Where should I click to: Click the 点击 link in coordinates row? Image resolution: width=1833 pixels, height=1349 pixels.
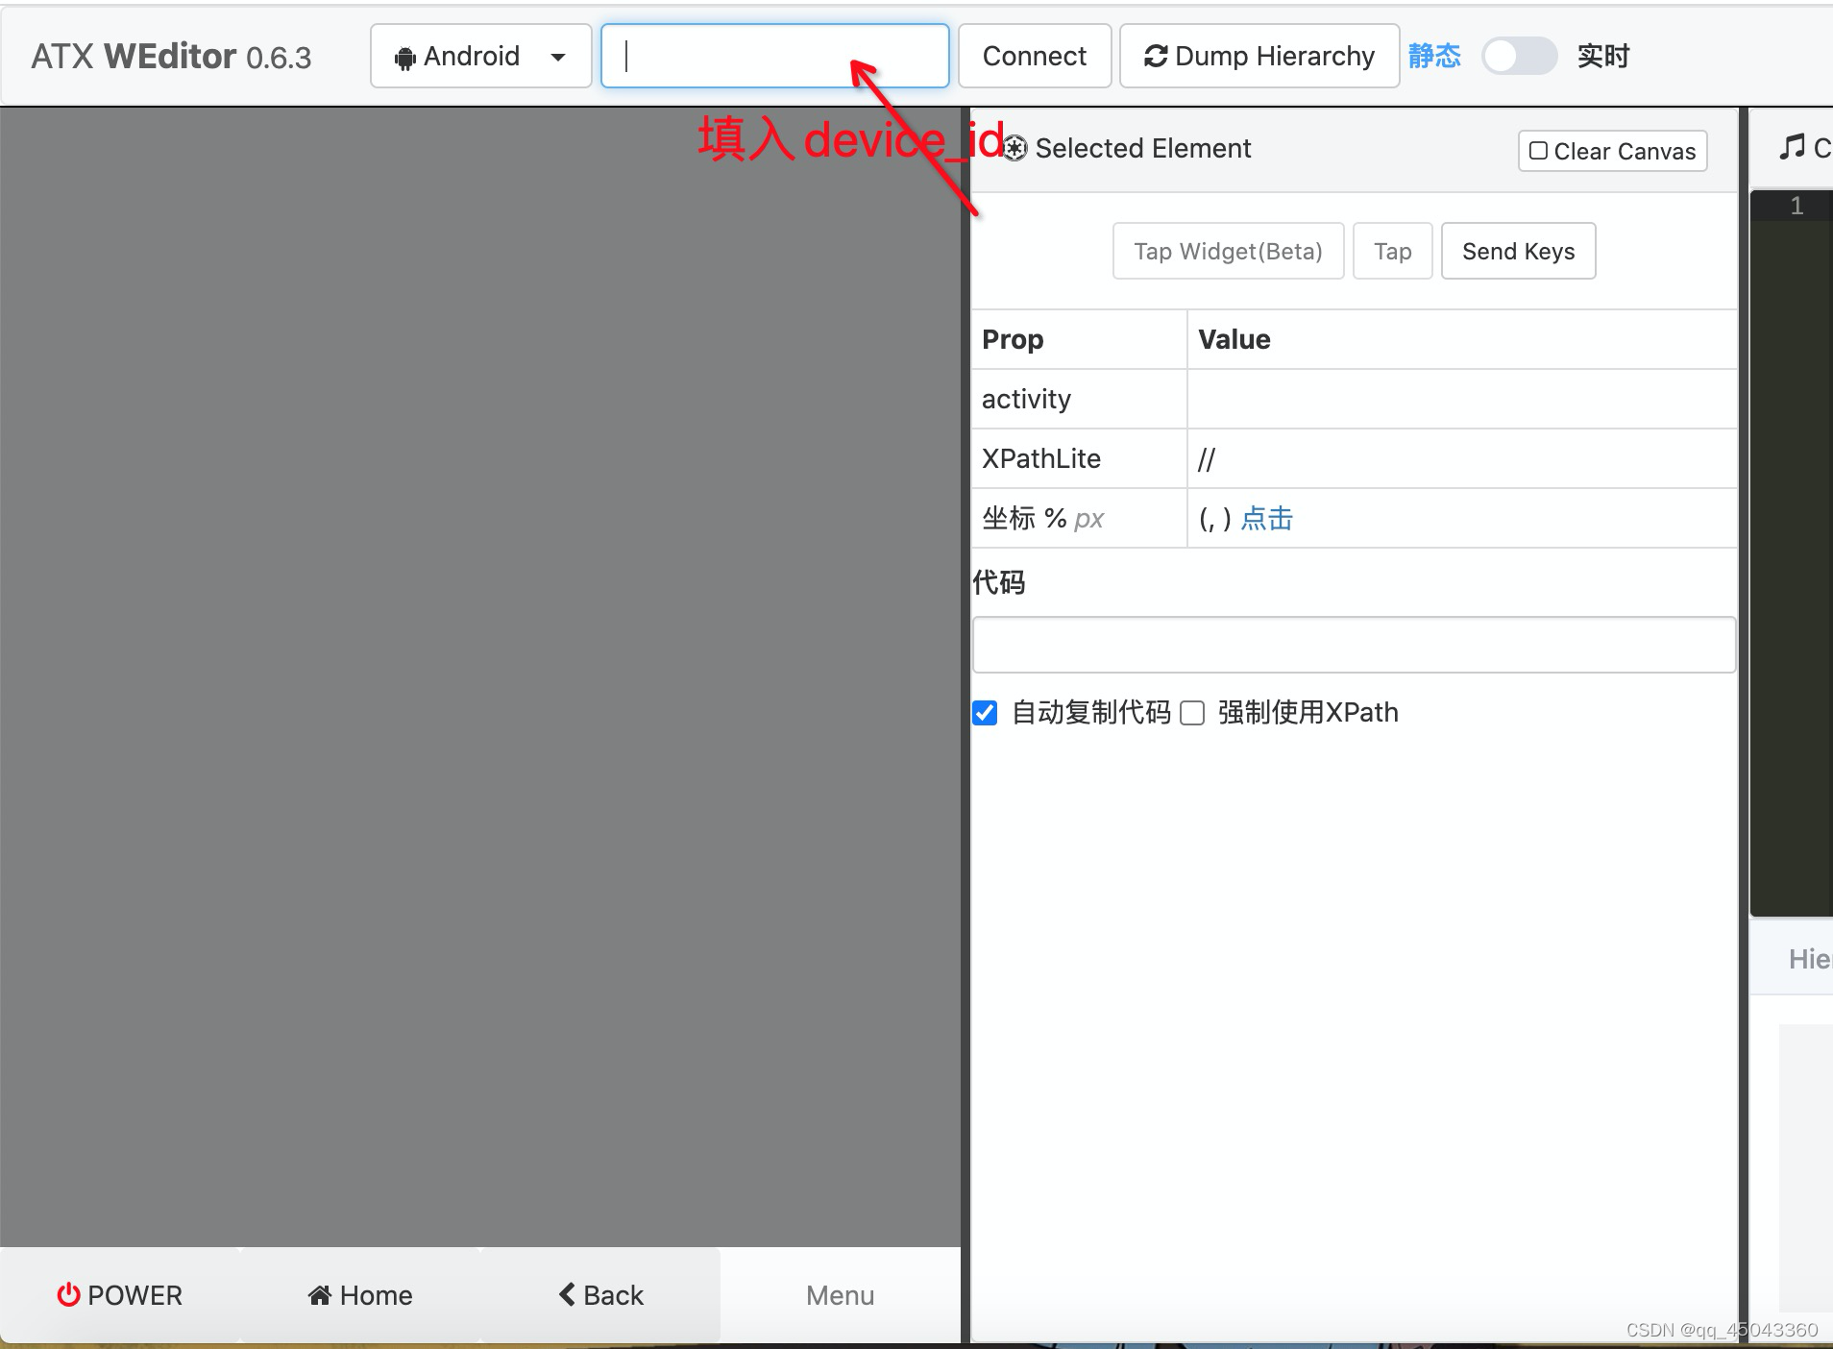tap(1267, 518)
